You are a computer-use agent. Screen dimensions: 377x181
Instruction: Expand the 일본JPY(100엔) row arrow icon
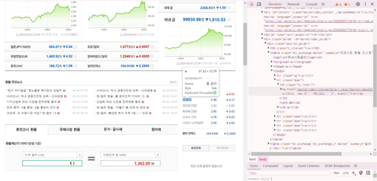click(75, 47)
